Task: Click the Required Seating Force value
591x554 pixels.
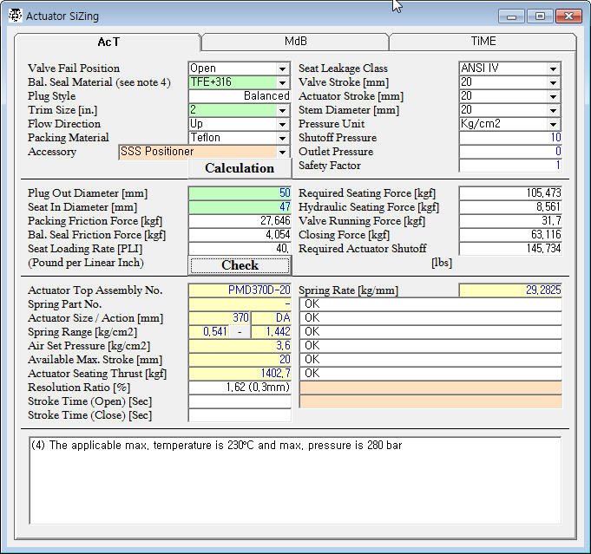Action: pyautogui.click(x=510, y=193)
